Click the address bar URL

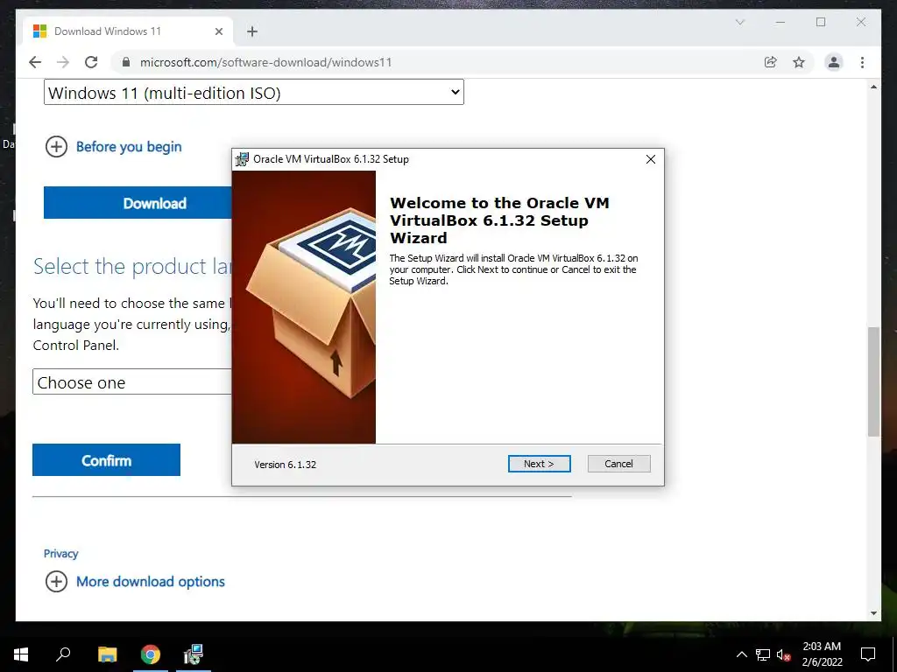[266, 62]
